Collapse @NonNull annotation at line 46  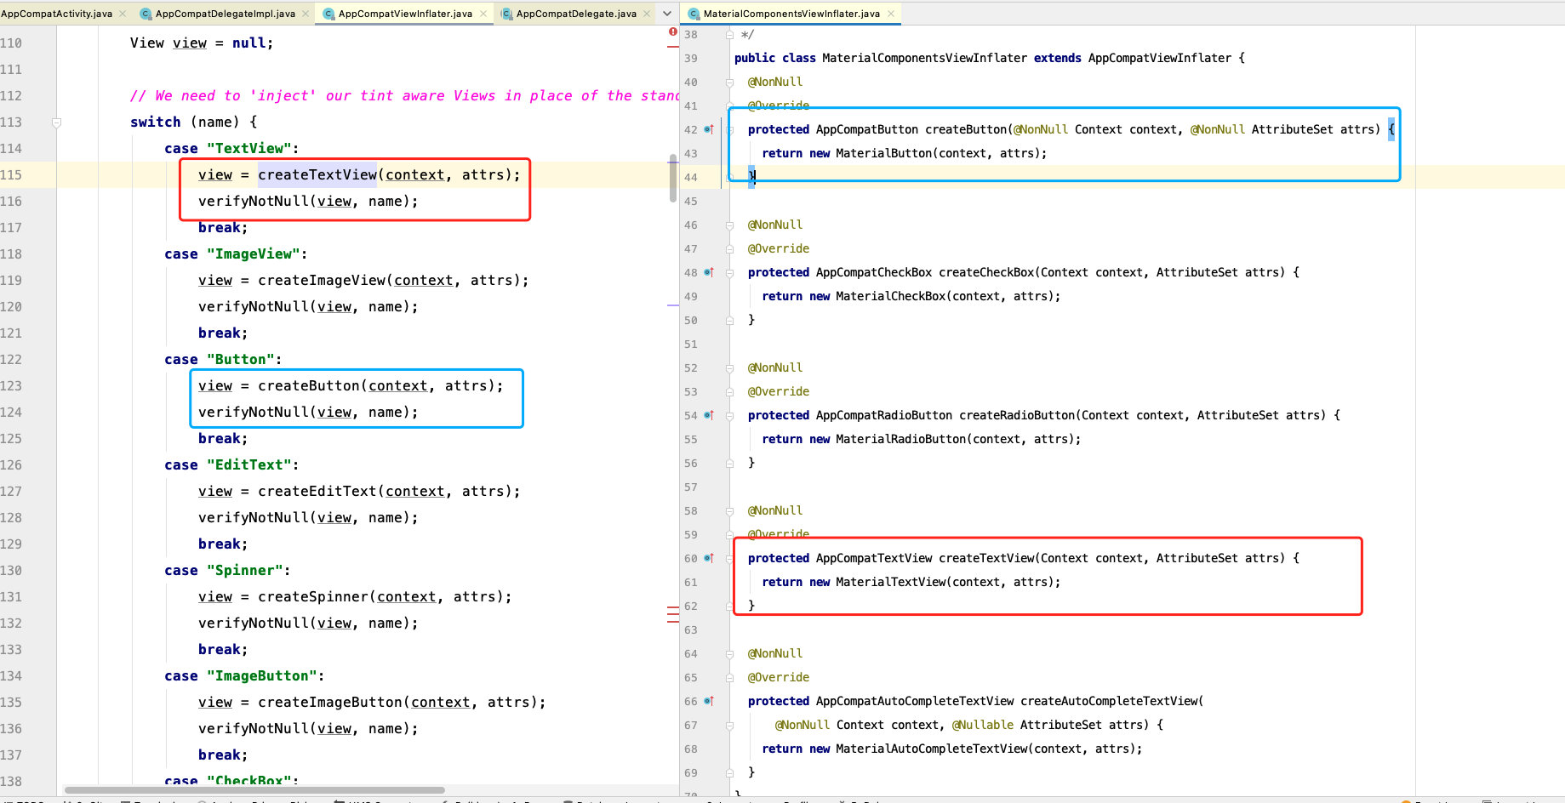click(x=729, y=225)
